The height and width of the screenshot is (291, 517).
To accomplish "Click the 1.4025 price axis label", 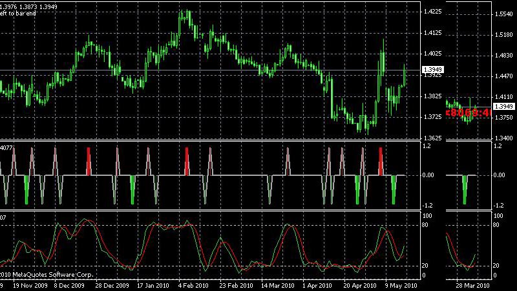I will tap(432, 53).
